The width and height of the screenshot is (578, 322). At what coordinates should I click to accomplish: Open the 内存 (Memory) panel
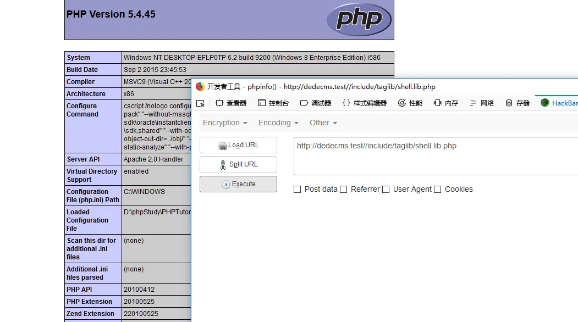point(446,103)
